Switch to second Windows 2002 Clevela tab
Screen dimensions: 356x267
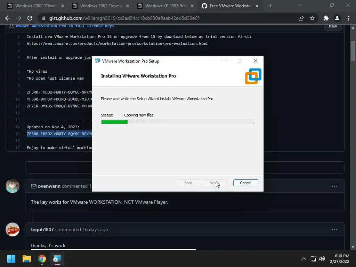[x=100, y=6]
